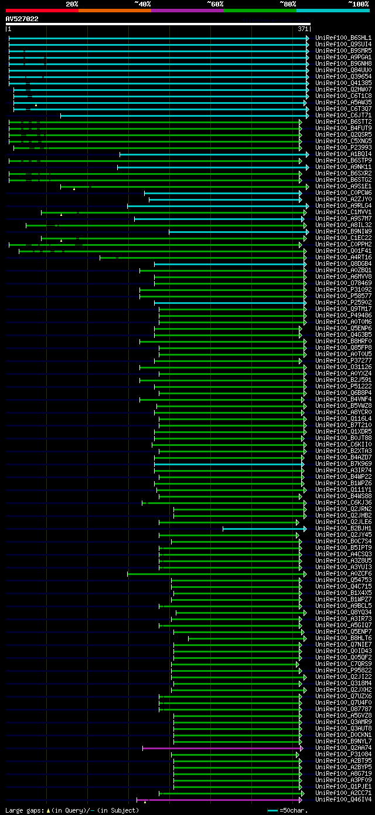Click the UniRef100_D0CKN1 label
Viewport: 375px width, 815px height.
point(343,735)
